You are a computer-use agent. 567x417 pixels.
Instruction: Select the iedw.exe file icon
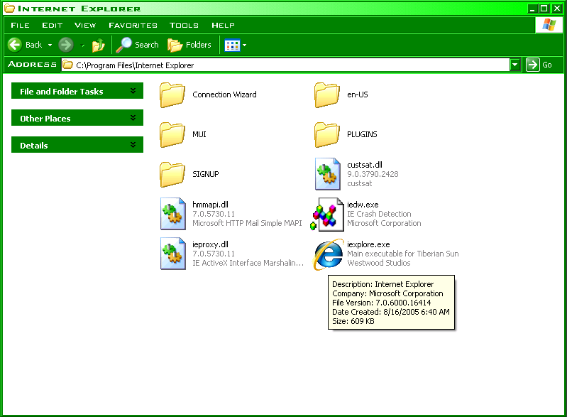tap(327, 215)
